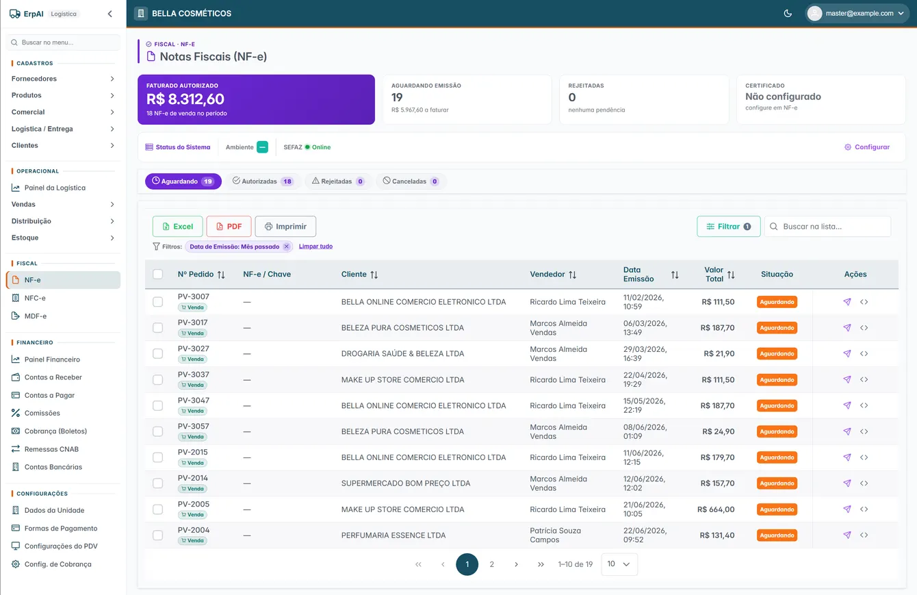917x595 pixels.
Task: Toggle the Ambiente switch
Action: click(263, 147)
